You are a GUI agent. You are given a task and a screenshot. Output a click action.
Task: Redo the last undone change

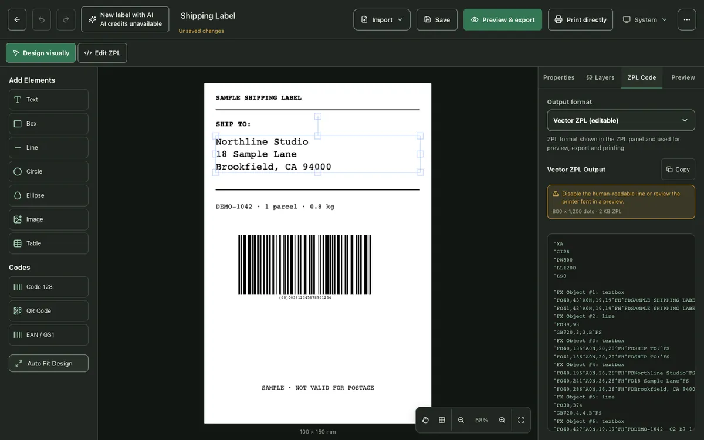click(66, 19)
